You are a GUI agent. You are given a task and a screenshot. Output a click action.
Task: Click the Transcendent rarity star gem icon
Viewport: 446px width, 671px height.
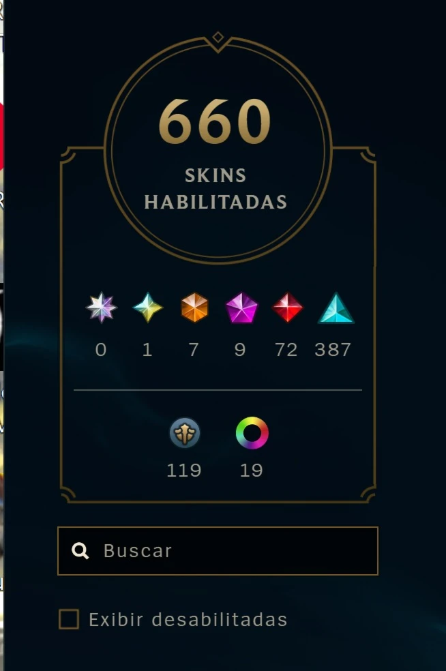point(101,308)
